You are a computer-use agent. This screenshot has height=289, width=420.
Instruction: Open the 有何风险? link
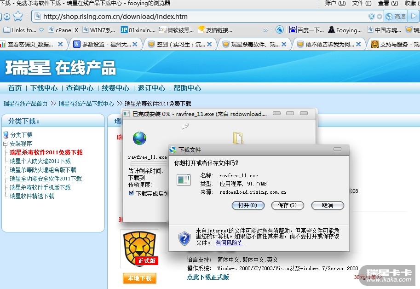(229, 243)
